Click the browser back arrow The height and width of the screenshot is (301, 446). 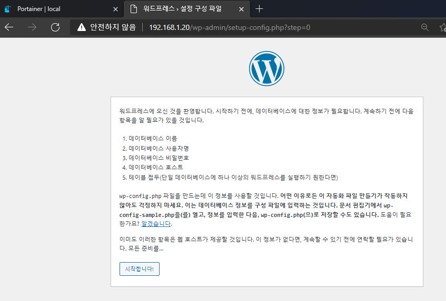click(x=9, y=27)
